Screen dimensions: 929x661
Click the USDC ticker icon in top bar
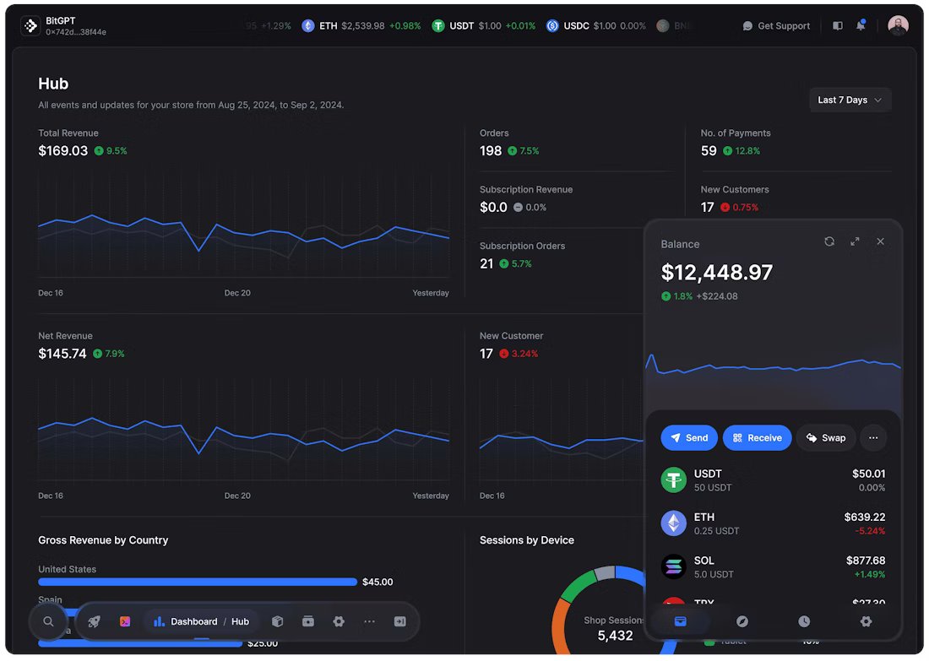(x=552, y=26)
